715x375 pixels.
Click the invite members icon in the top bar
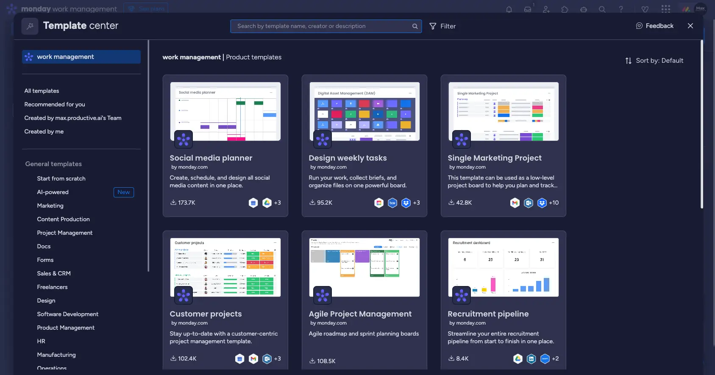pos(546,9)
